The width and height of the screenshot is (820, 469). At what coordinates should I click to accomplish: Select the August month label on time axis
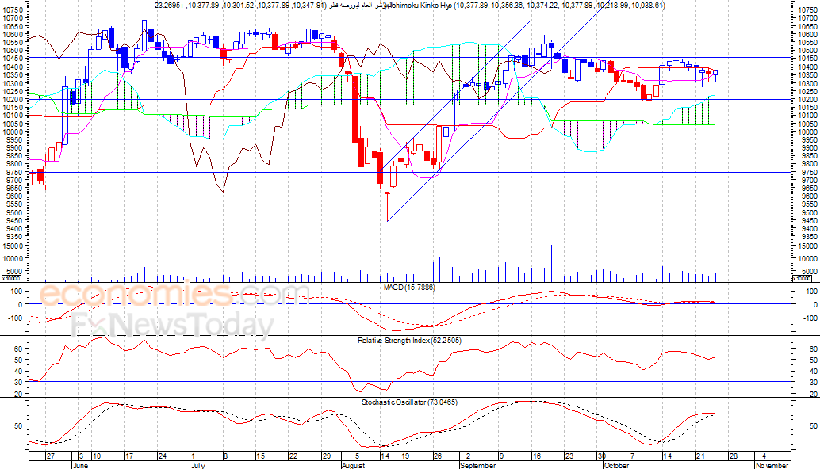point(353,465)
